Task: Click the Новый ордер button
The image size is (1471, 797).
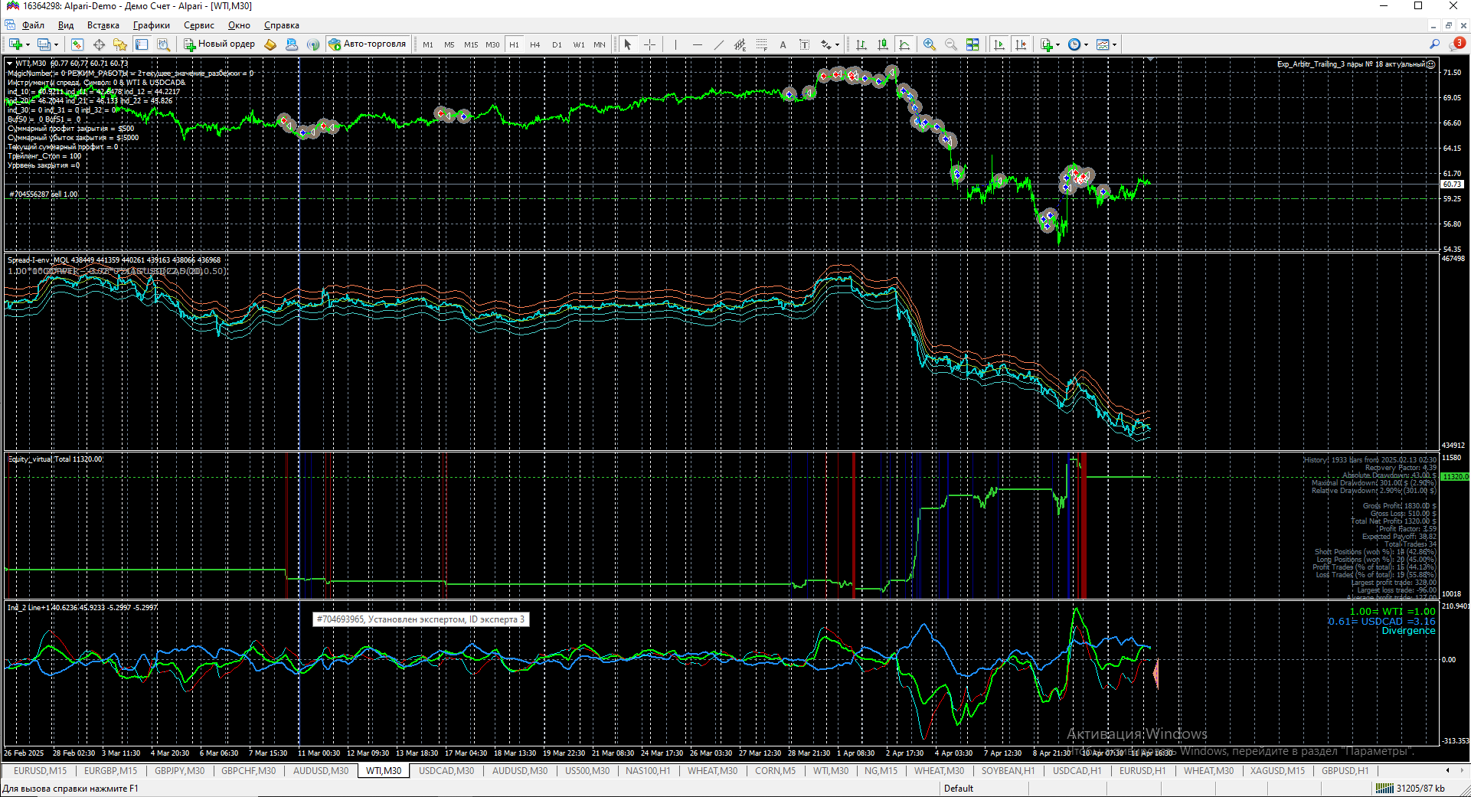Action: point(219,44)
